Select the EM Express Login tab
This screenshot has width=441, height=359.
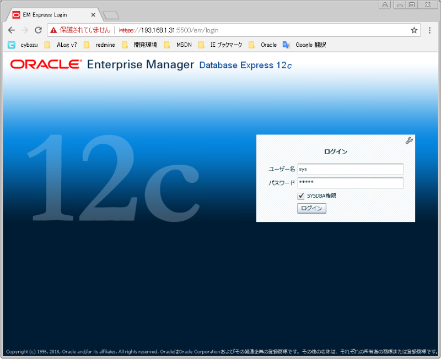tap(53, 15)
